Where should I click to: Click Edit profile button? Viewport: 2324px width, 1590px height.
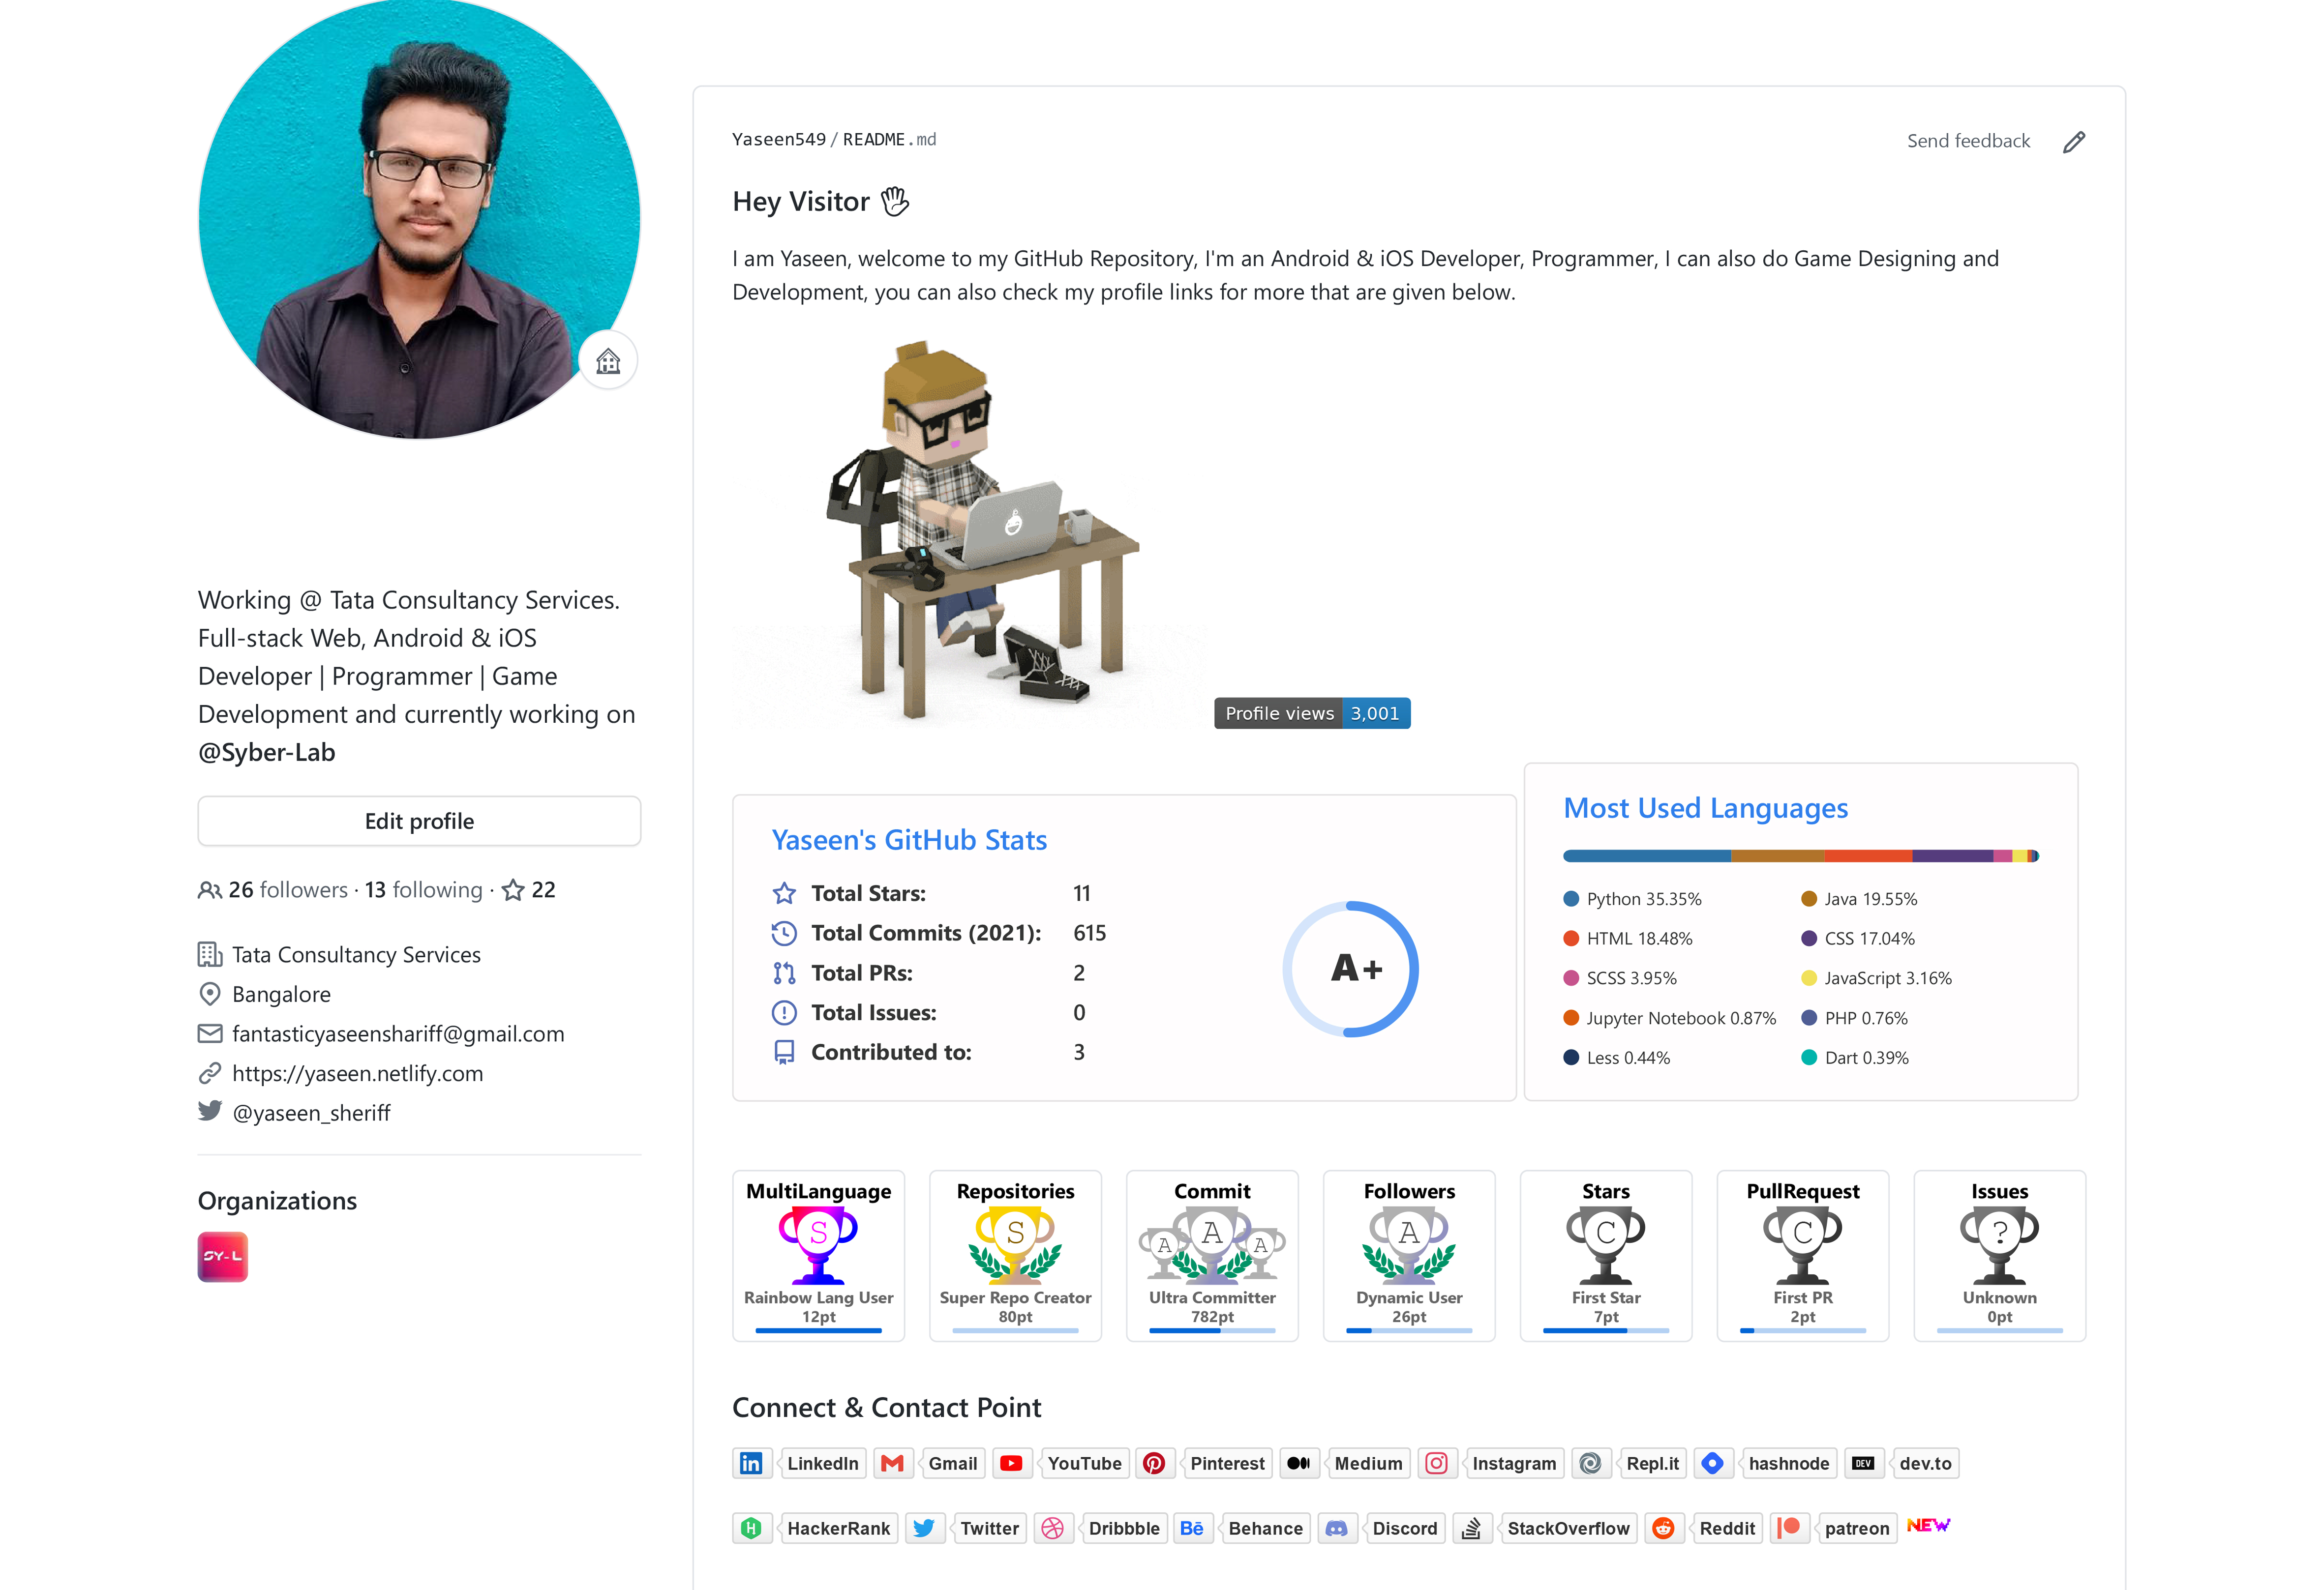pos(421,819)
